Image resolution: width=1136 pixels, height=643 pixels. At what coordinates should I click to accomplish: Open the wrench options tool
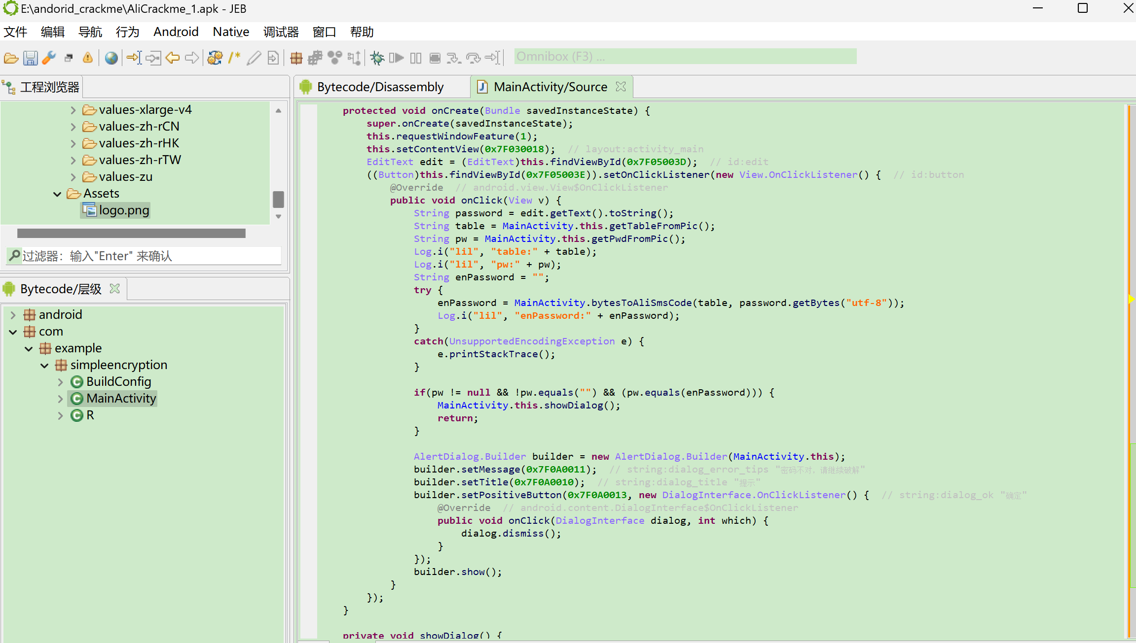click(x=49, y=58)
